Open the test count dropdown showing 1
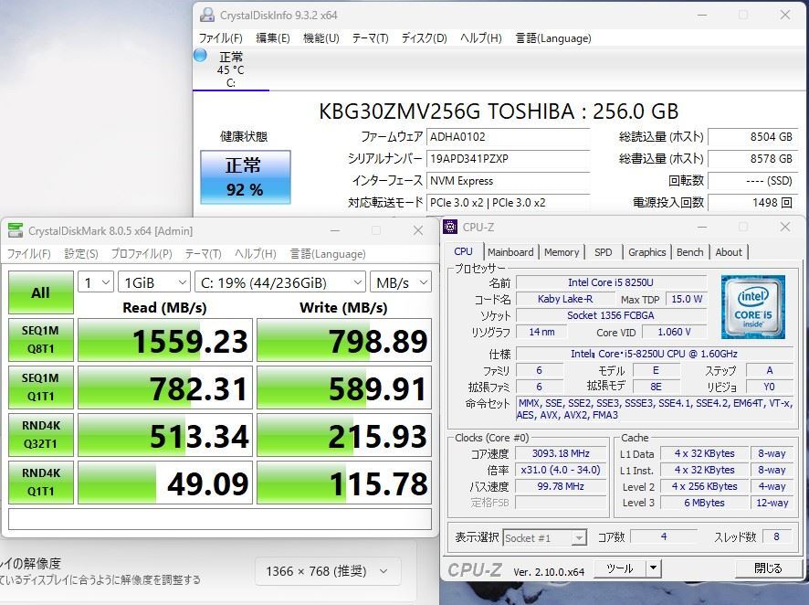Viewport: 809px width, 605px height. (x=96, y=282)
